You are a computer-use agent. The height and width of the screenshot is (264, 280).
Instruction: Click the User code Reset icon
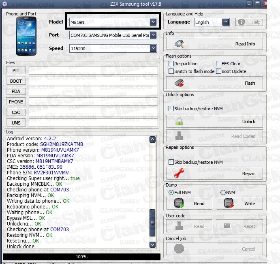(x=227, y=226)
